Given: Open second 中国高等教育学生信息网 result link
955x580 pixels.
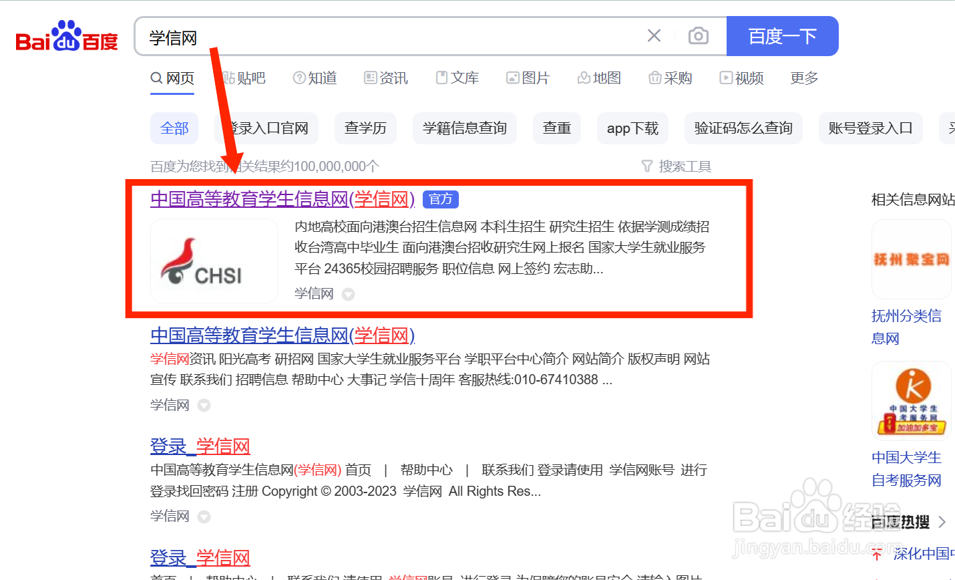Looking at the screenshot, I should click(x=282, y=335).
